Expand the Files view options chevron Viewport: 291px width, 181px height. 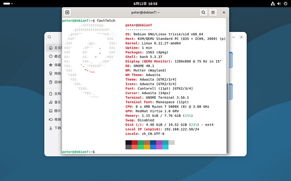pyautogui.click(x=234, y=37)
